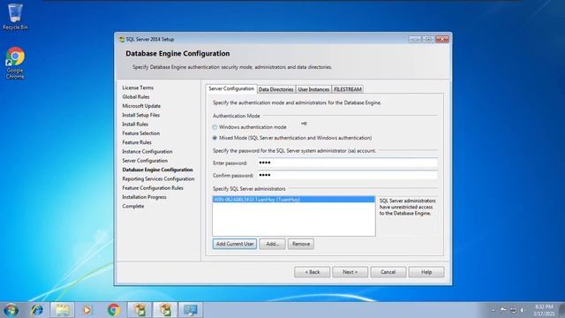Click Install Rules step
The width and height of the screenshot is (565, 318).
(135, 124)
